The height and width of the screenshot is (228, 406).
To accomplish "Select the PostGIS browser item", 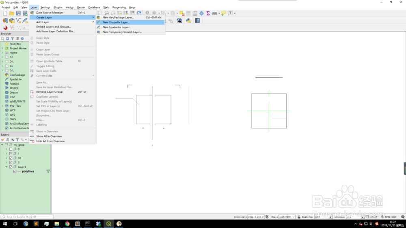I will click(12, 84).
